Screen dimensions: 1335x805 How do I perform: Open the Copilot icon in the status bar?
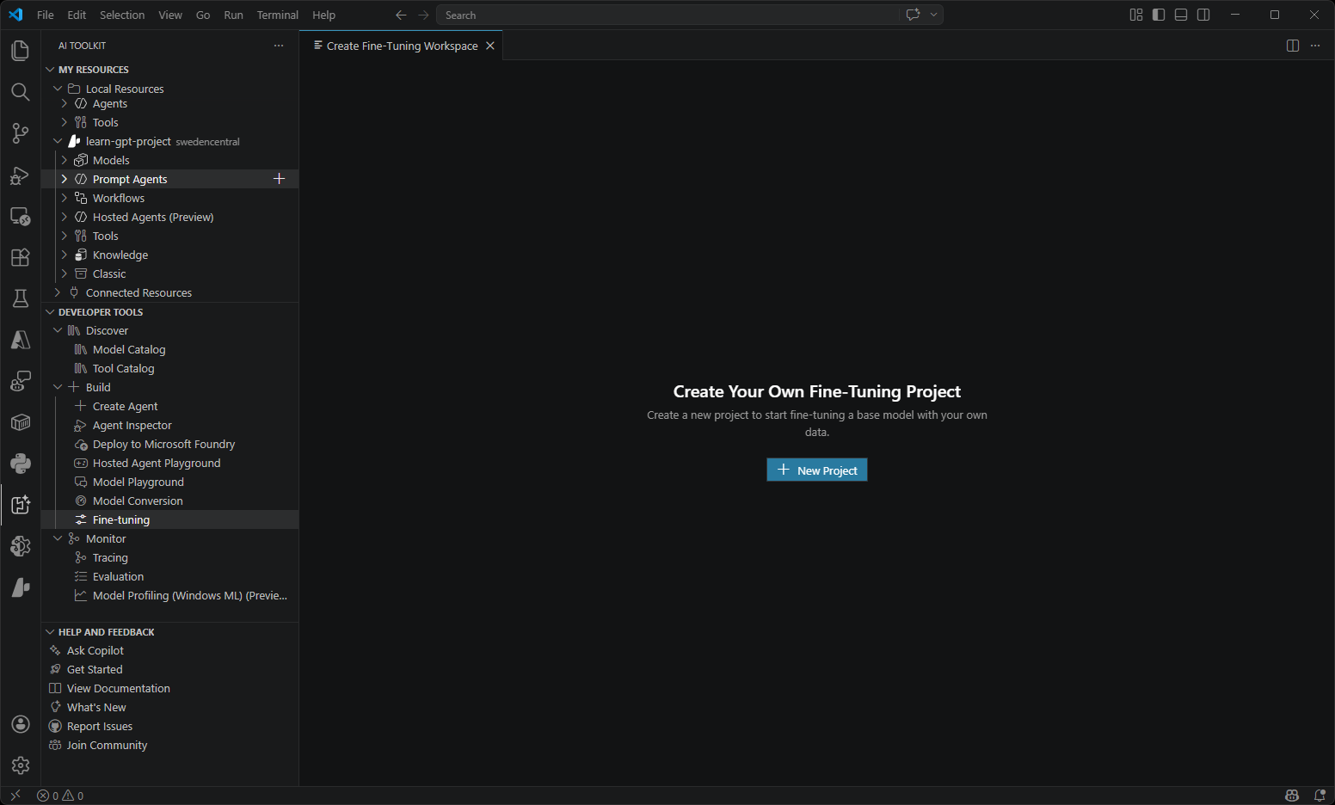click(1292, 795)
